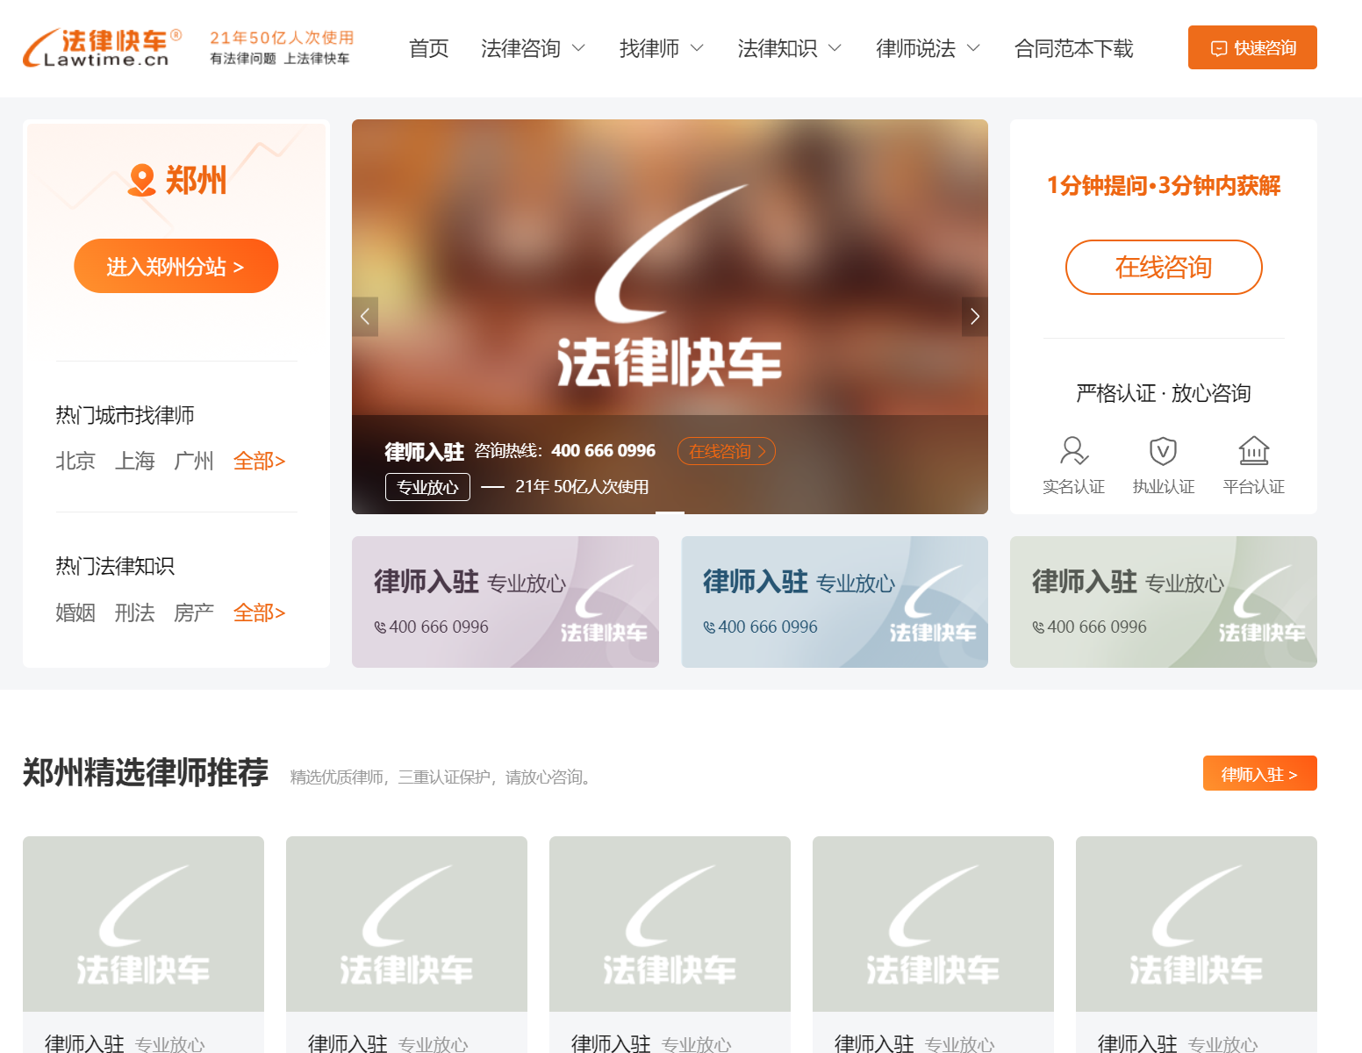The width and height of the screenshot is (1362, 1053).
Task: Click the 执业认证 shield icon
Action: [x=1163, y=451]
